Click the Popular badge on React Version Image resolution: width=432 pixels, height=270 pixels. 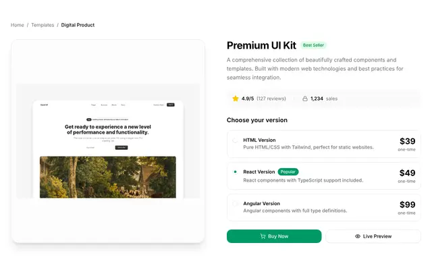pos(288,171)
